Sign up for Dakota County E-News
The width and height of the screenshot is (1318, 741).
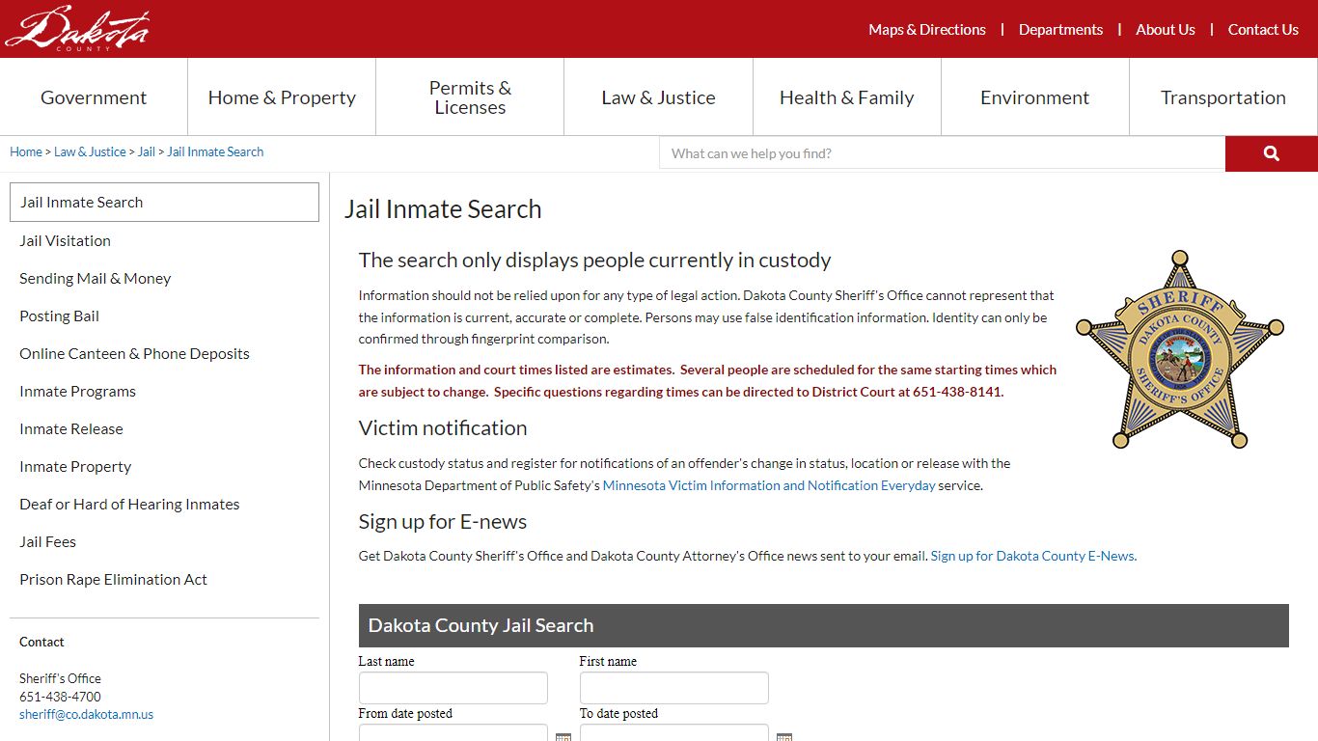tap(1031, 556)
